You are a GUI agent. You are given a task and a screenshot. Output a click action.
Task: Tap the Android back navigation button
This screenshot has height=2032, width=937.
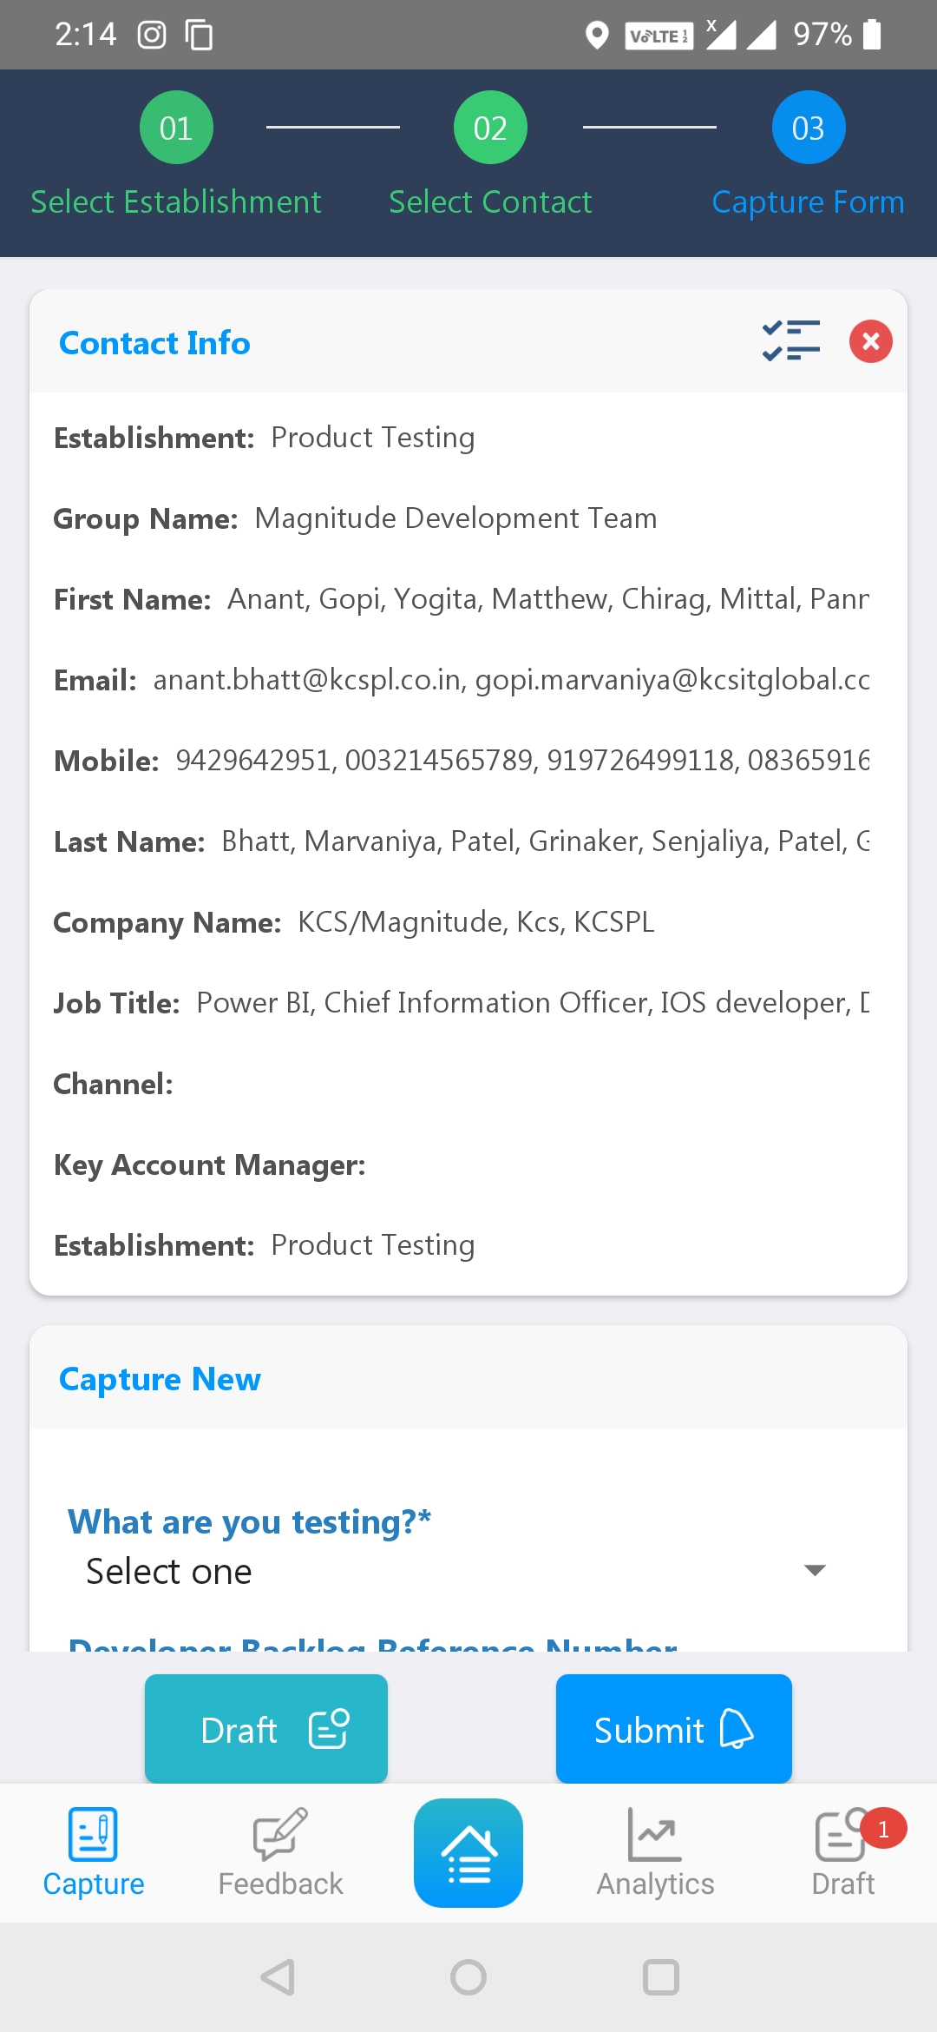[x=278, y=1977]
